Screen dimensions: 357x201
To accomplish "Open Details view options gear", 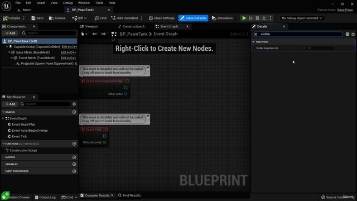I will (x=353, y=34).
